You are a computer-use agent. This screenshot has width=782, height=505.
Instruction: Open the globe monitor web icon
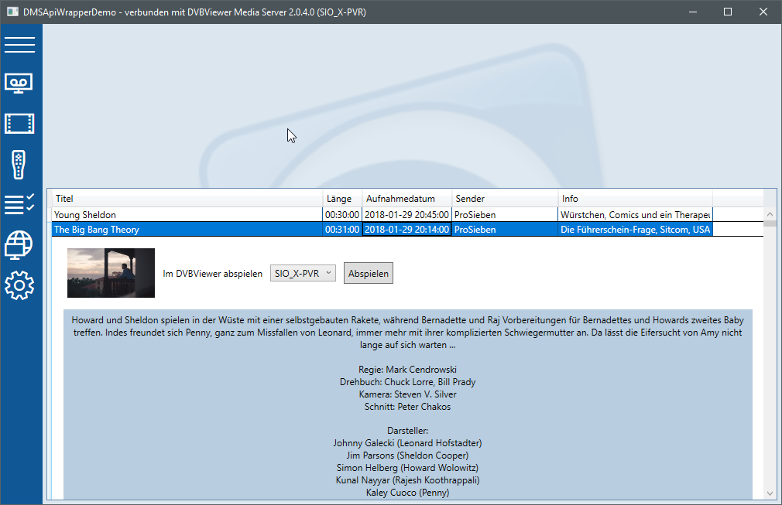tap(20, 245)
